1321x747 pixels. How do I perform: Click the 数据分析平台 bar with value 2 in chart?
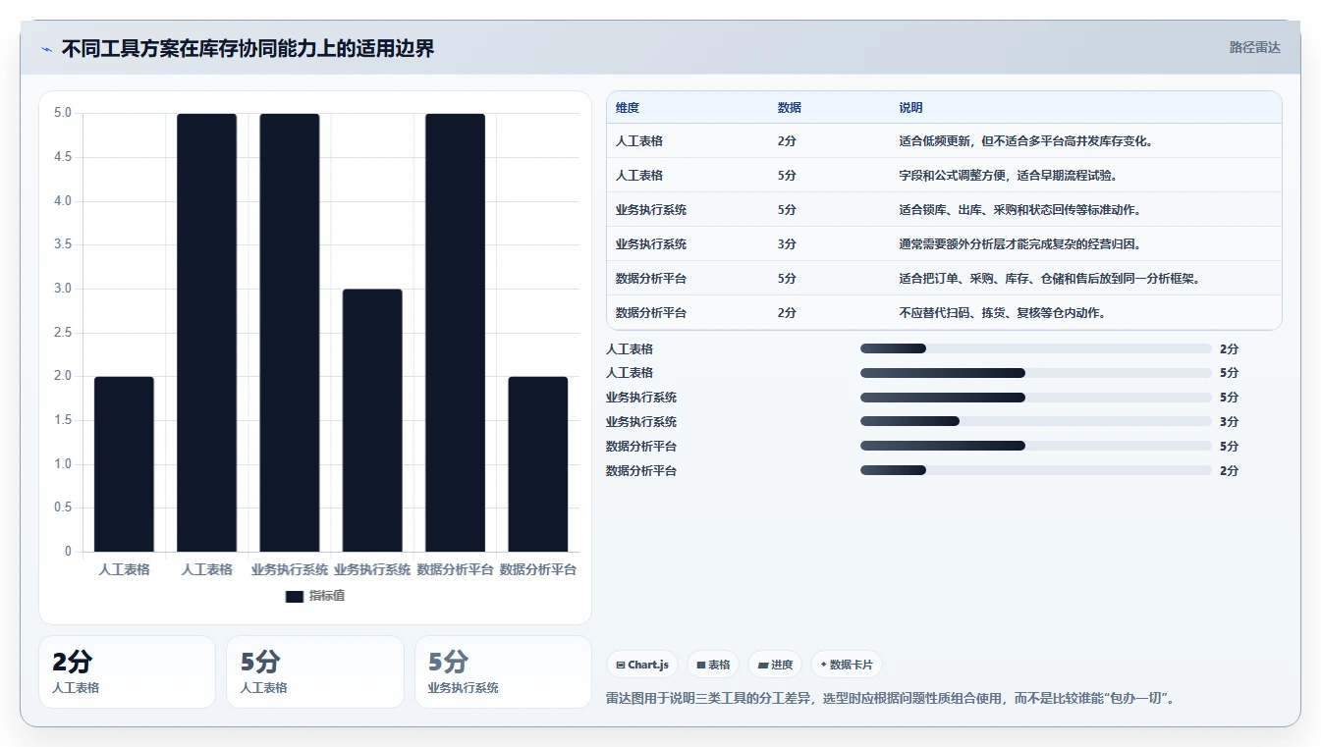(x=537, y=464)
